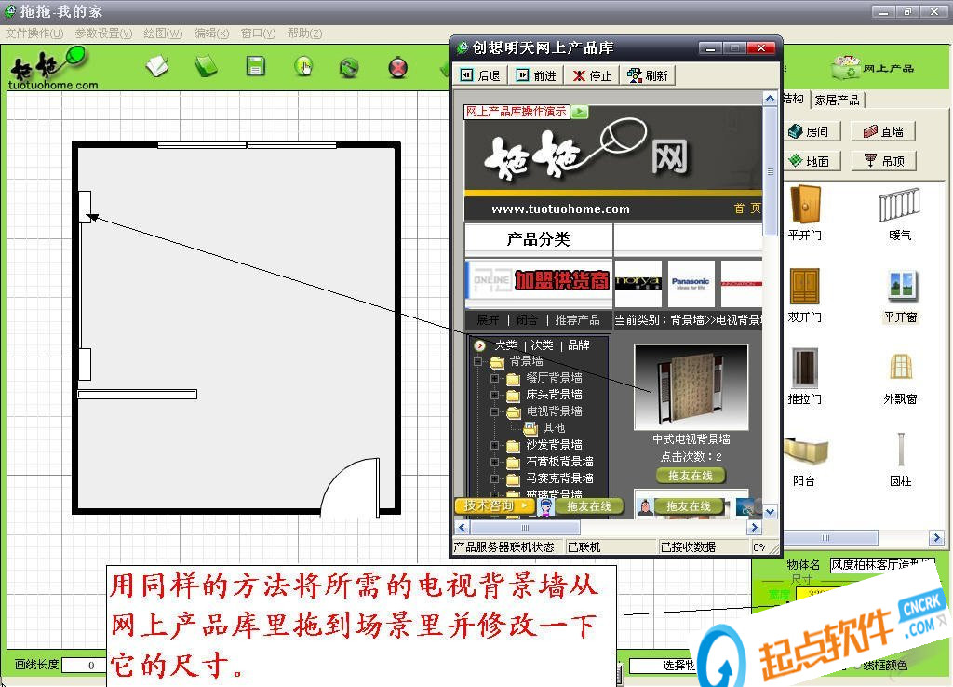Collapse the 电视背景墙 tree node
This screenshot has width=953, height=687.
(x=495, y=411)
